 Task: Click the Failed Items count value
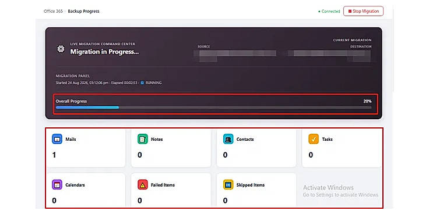click(x=140, y=201)
